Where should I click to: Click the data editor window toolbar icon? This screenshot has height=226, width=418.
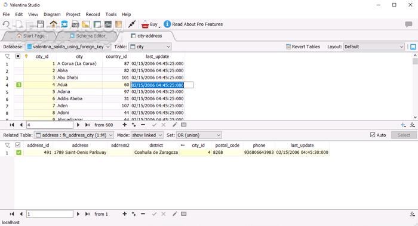[97, 24]
